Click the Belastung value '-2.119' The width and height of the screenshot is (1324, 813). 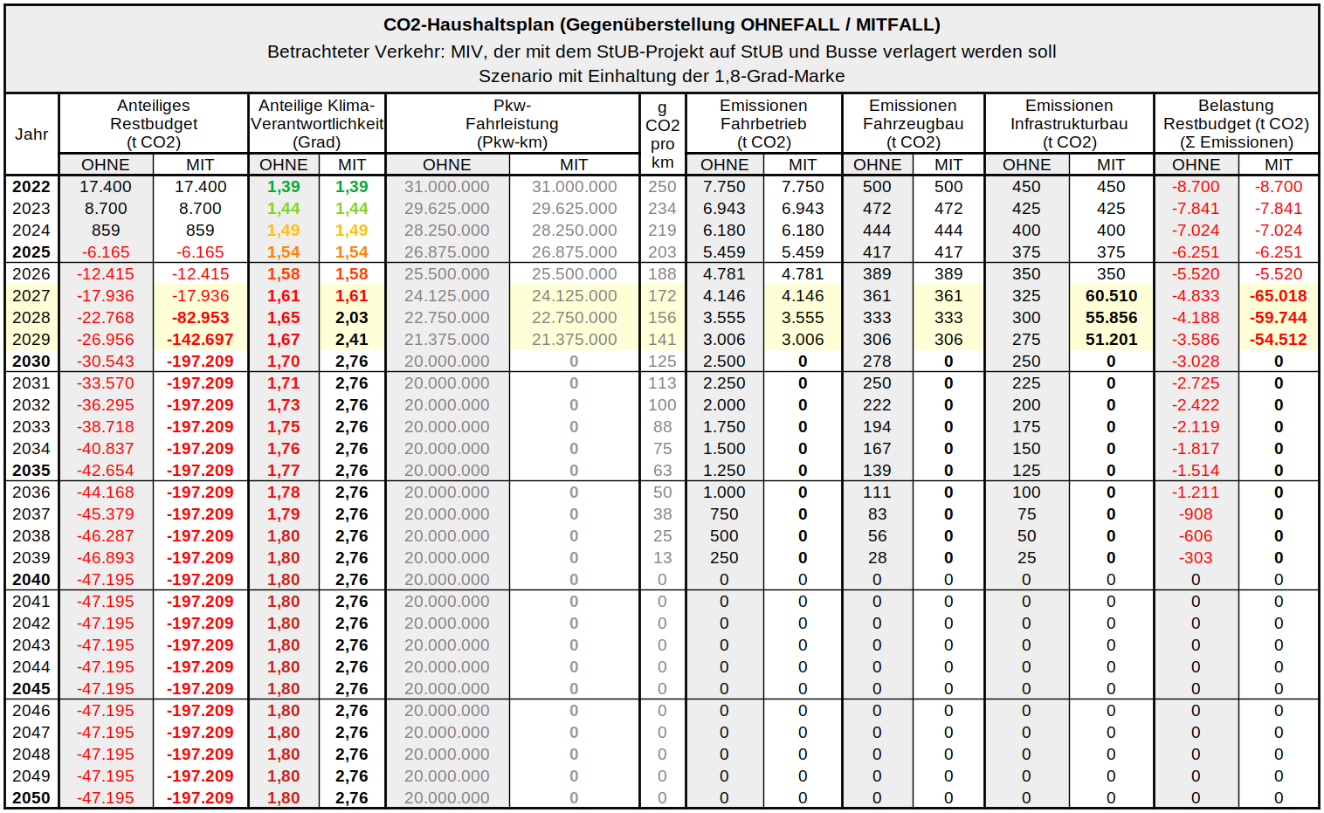point(1196,427)
